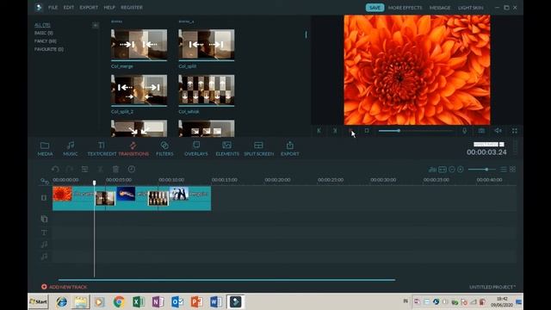Image resolution: width=551 pixels, height=310 pixels.
Task: Click the Save button
Action: [375, 8]
